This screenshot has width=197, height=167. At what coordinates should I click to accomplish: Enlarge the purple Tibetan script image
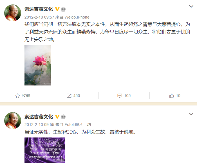[45, 150]
